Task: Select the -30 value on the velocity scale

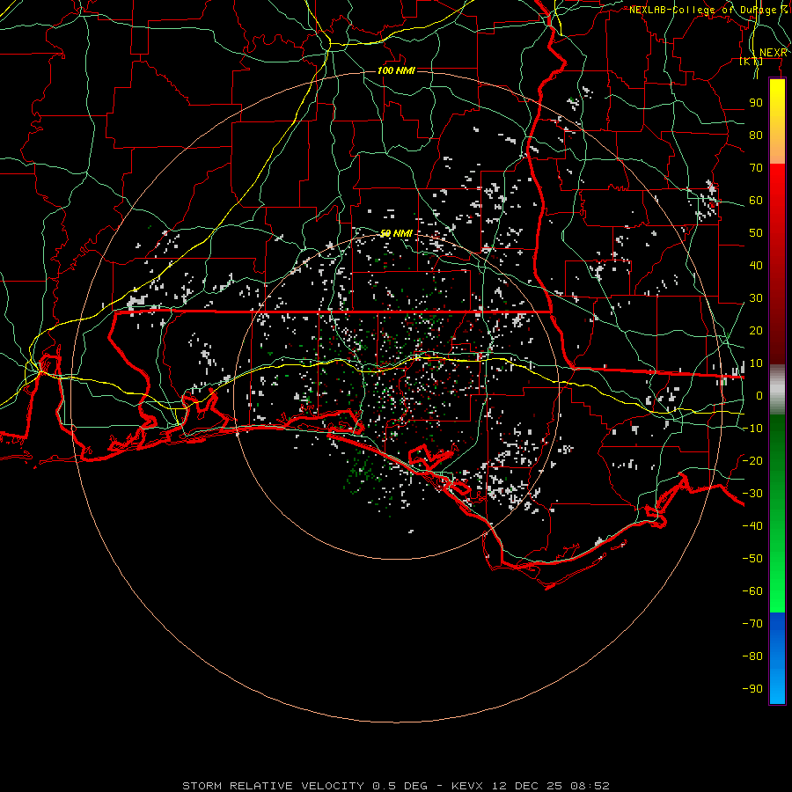Action: pyautogui.click(x=752, y=494)
